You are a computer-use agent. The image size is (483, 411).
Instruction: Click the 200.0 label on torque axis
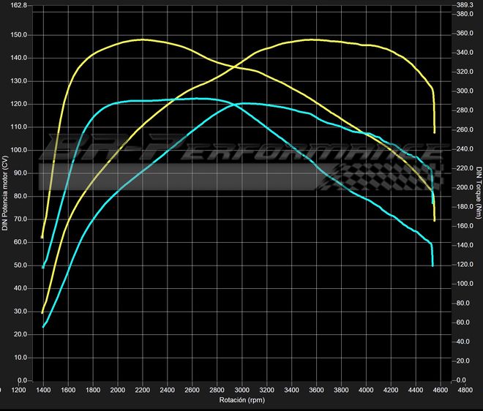(464, 188)
